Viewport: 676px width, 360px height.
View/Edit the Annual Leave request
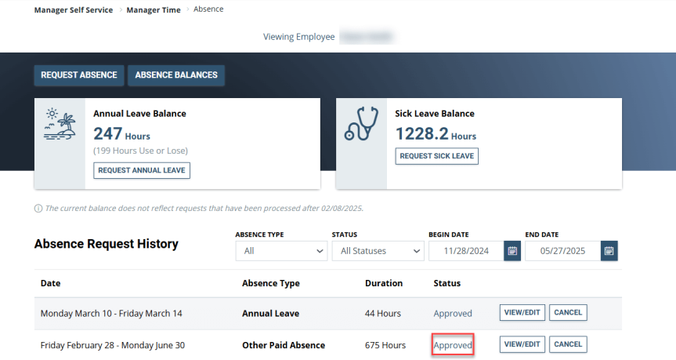[x=522, y=312]
